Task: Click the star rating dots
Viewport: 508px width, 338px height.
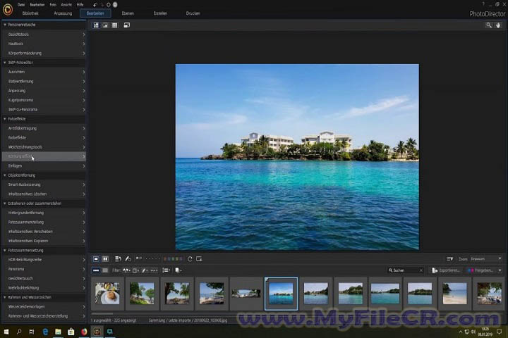Action: click(x=152, y=258)
